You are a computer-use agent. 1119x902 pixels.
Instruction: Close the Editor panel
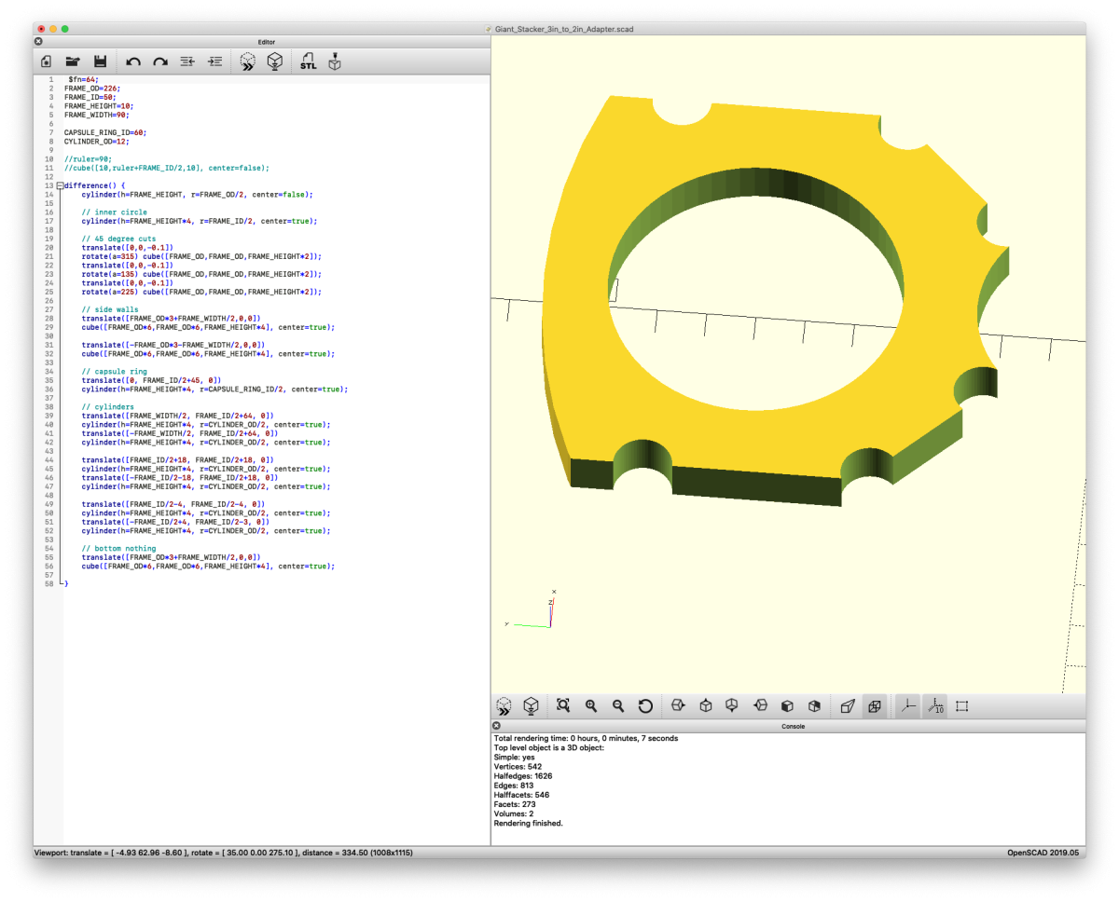click(x=38, y=42)
